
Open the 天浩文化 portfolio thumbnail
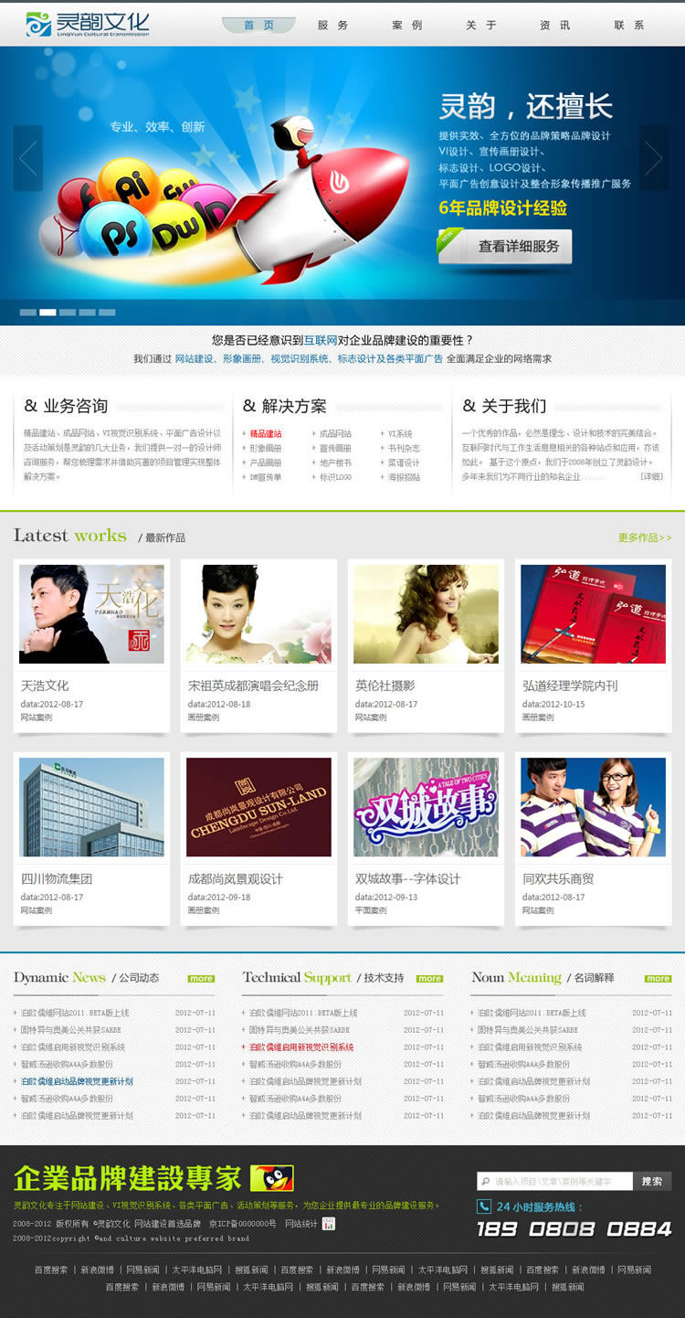pos(91,613)
